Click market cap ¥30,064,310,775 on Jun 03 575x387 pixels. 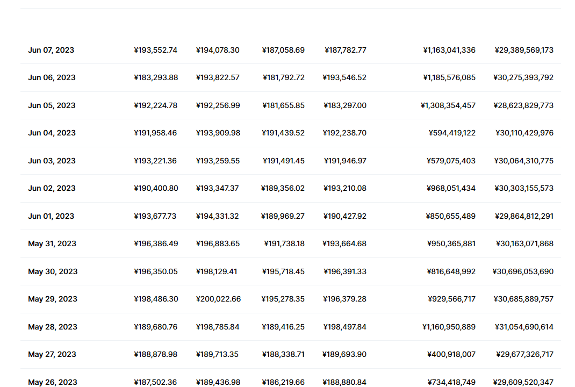click(x=523, y=161)
